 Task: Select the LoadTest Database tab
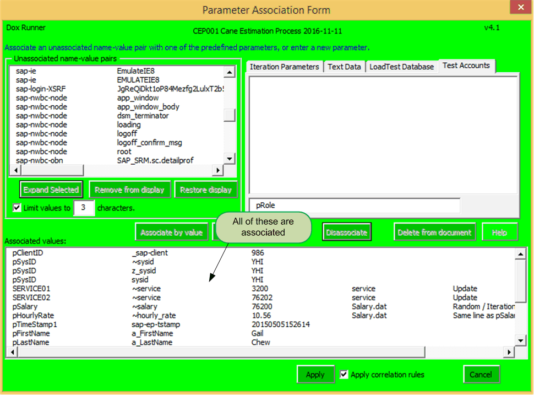coord(401,67)
